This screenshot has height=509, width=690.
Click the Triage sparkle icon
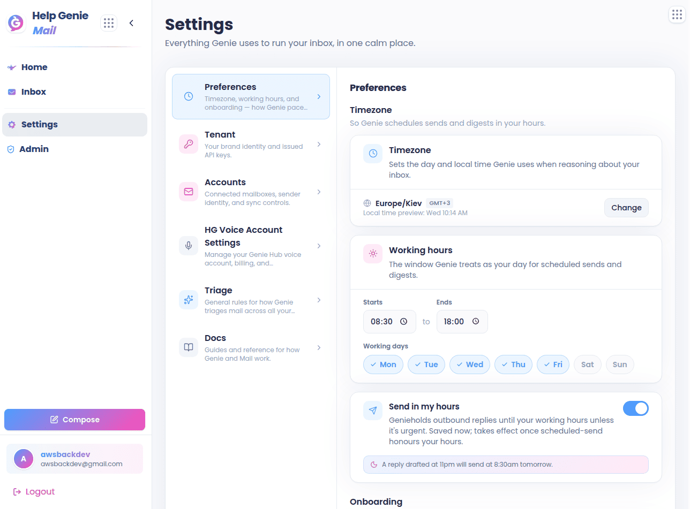click(189, 300)
